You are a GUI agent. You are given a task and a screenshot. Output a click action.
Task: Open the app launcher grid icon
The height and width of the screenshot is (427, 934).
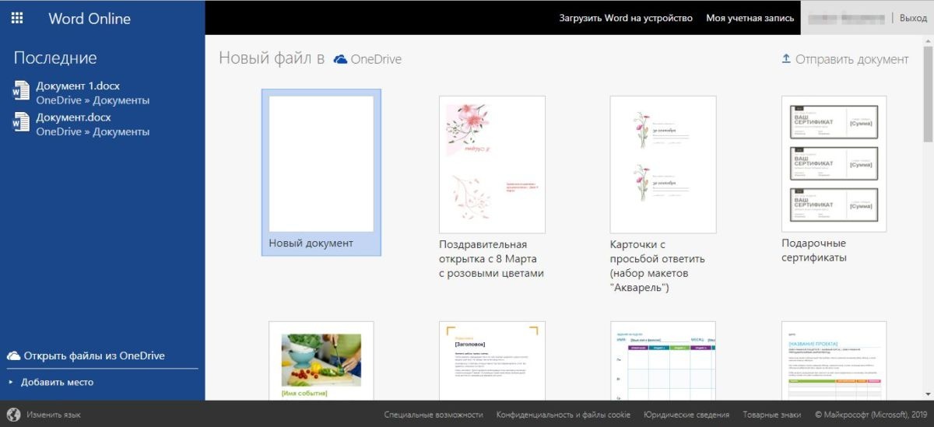17,18
